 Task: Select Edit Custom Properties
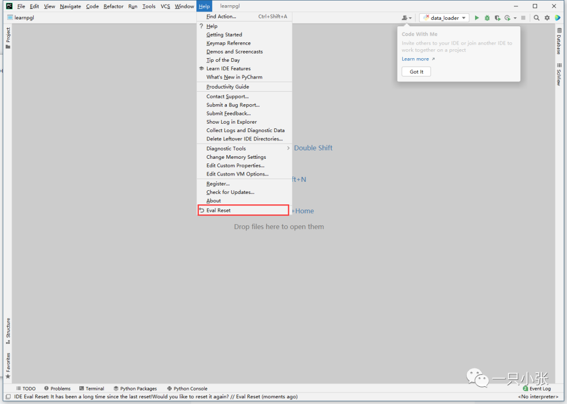(245, 166)
